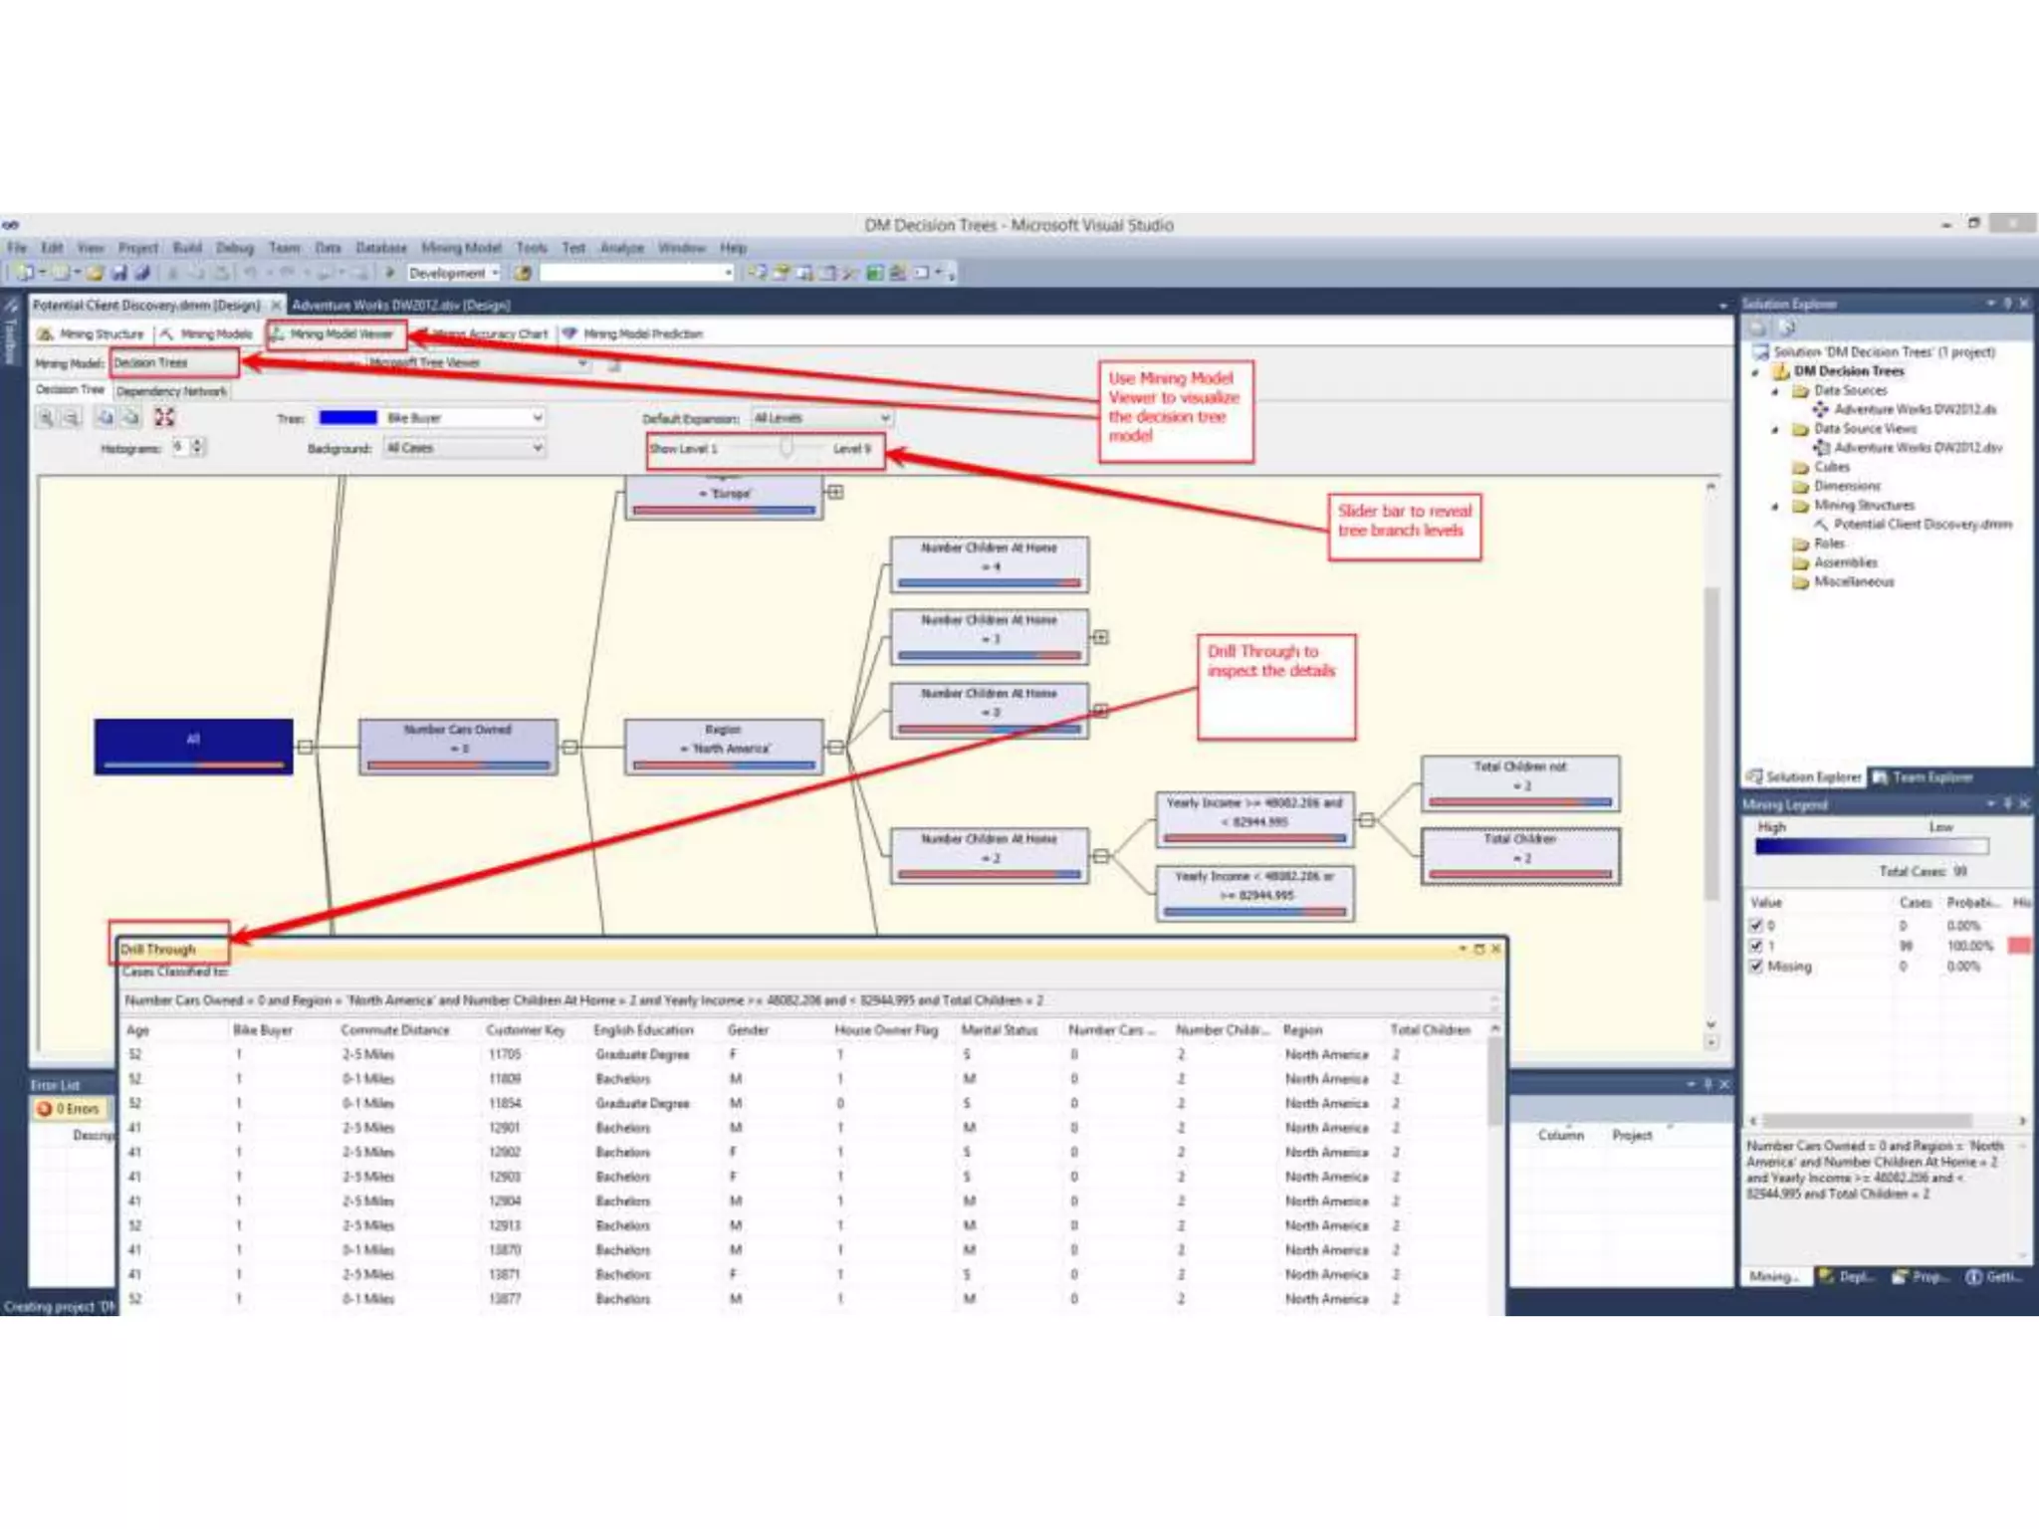2039x1529 pixels.
Task: Click the Mining Model Prediction gem icon
Action: point(569,334)
